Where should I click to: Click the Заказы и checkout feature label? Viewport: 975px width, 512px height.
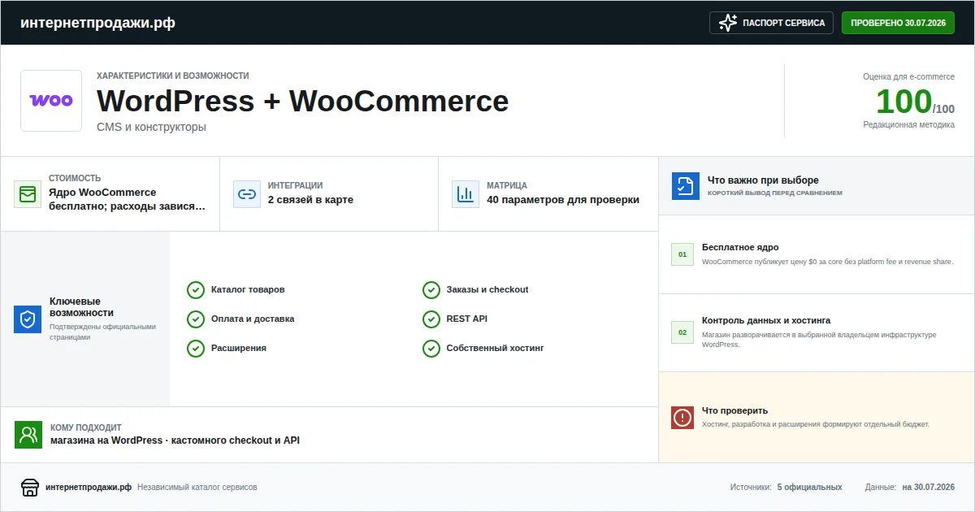487,290
